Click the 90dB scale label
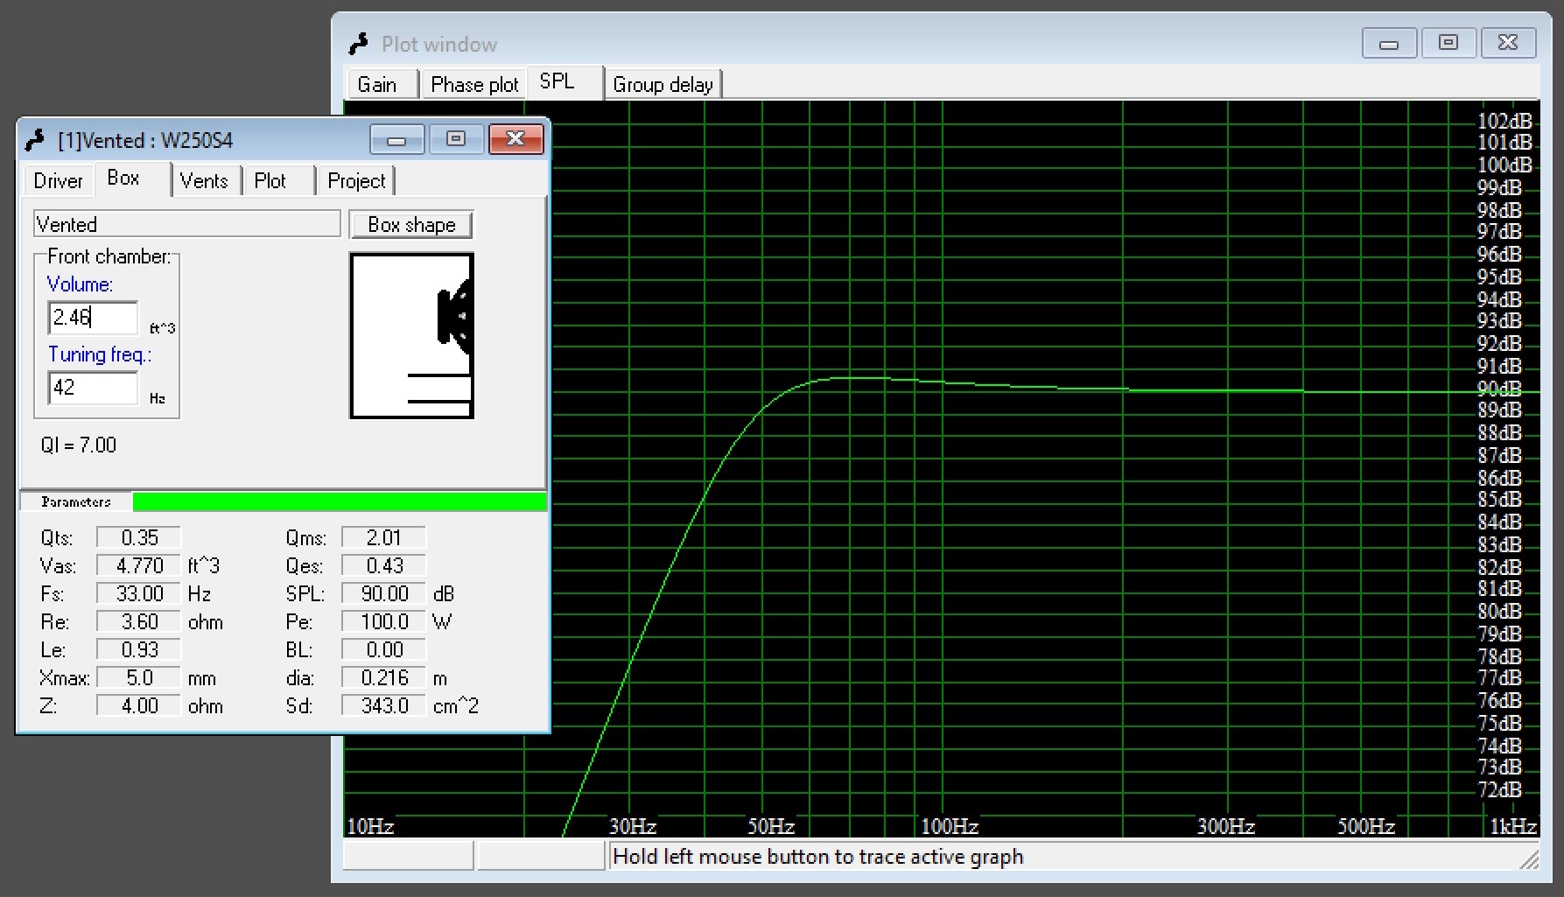Viewport: 1564px width, 897px height. coord(1499,389)
